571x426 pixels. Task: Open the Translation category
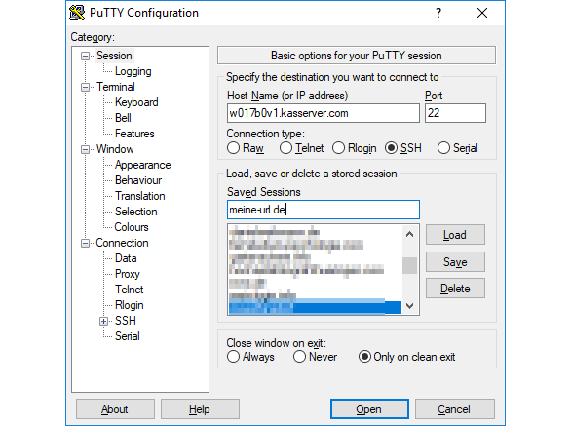(x=140, y=196)
